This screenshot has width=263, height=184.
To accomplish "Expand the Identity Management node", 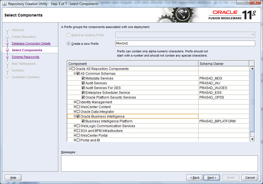I will pyautogui.click(x=75, y=102).
